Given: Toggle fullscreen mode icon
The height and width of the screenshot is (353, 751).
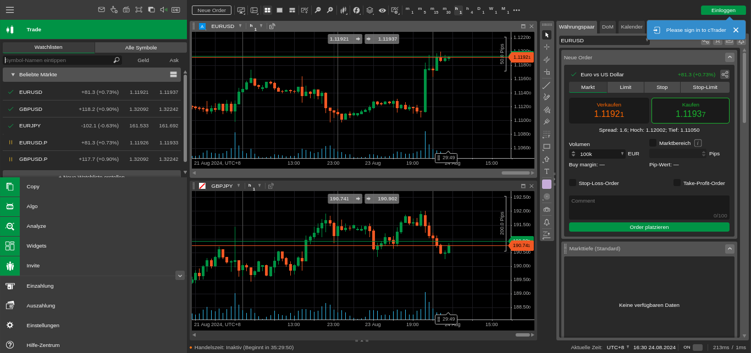Looking at the screenshot, I should point(139,10).
